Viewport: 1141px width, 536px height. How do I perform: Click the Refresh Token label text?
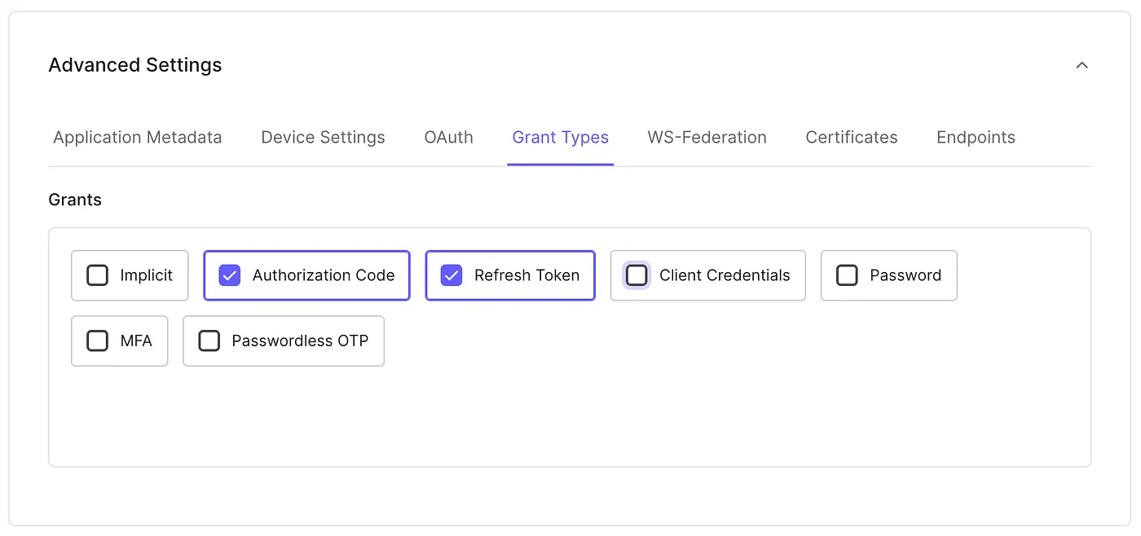526,275
